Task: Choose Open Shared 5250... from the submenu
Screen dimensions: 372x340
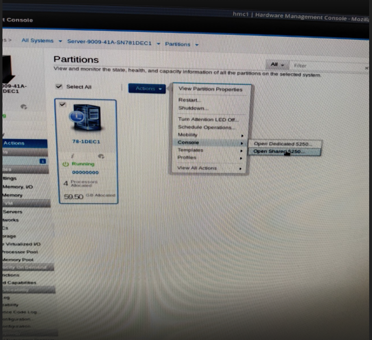Action: (x=285, y=151)
